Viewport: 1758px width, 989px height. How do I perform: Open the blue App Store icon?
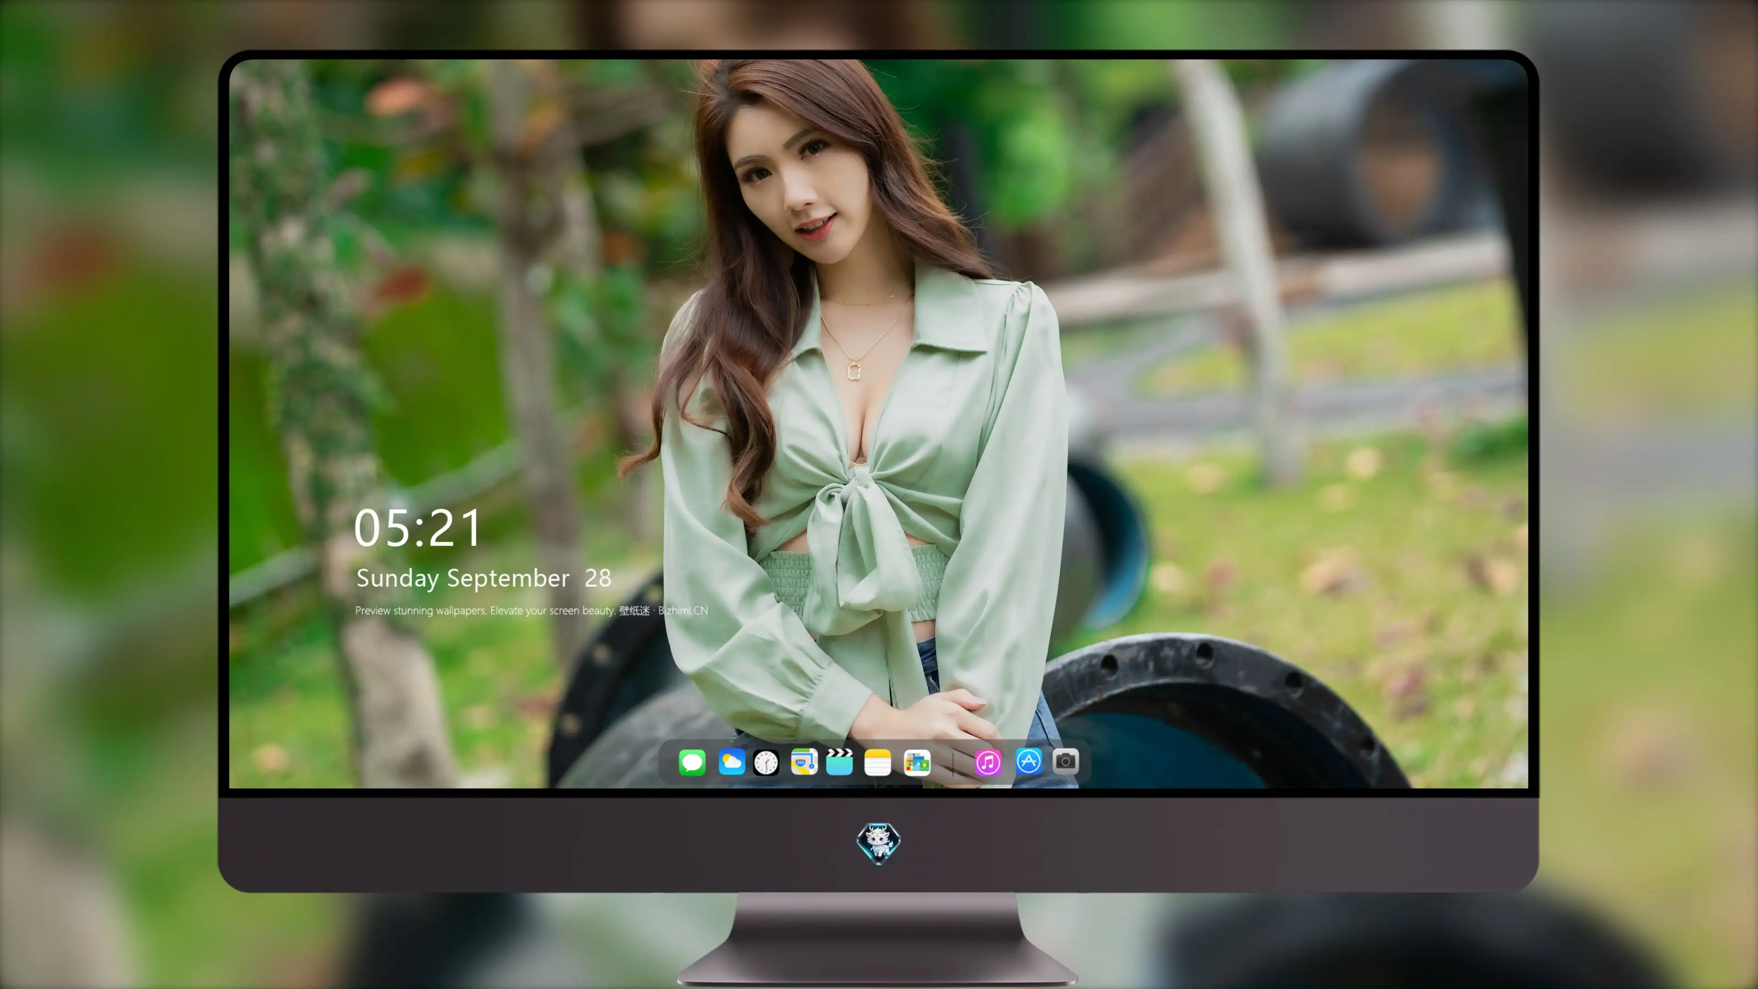(1028, 761)
